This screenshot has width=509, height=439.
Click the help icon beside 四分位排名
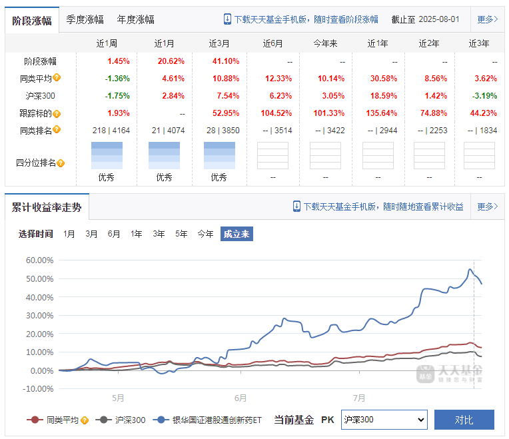coord(61,163)
